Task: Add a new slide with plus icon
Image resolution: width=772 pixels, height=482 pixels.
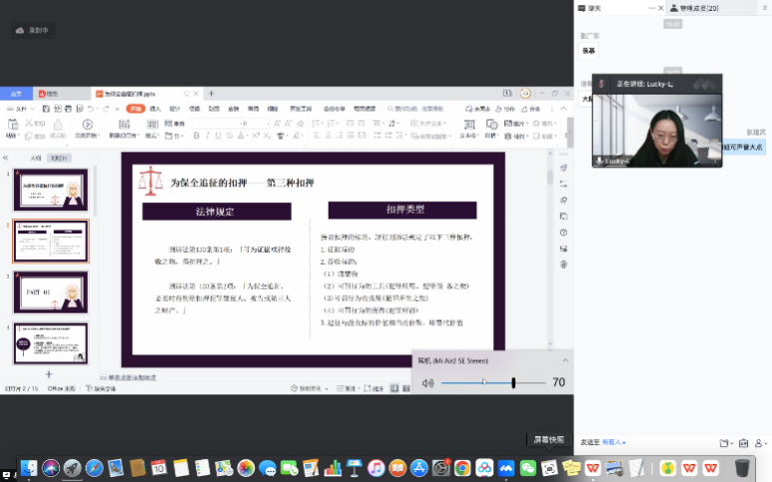Action: [48, 374]
